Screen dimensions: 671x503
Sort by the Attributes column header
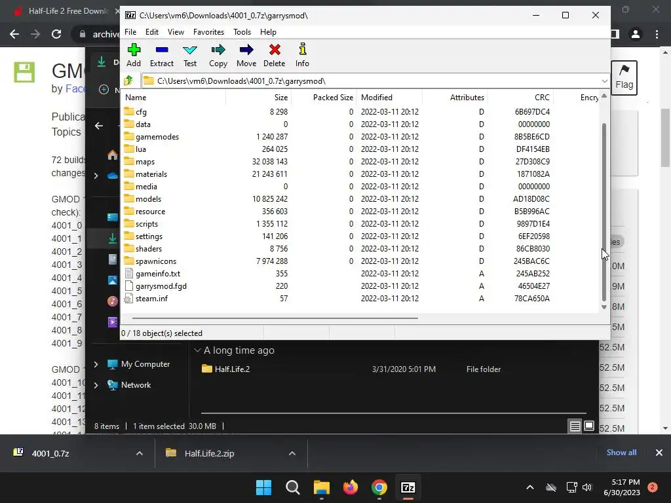coord(455,98)
